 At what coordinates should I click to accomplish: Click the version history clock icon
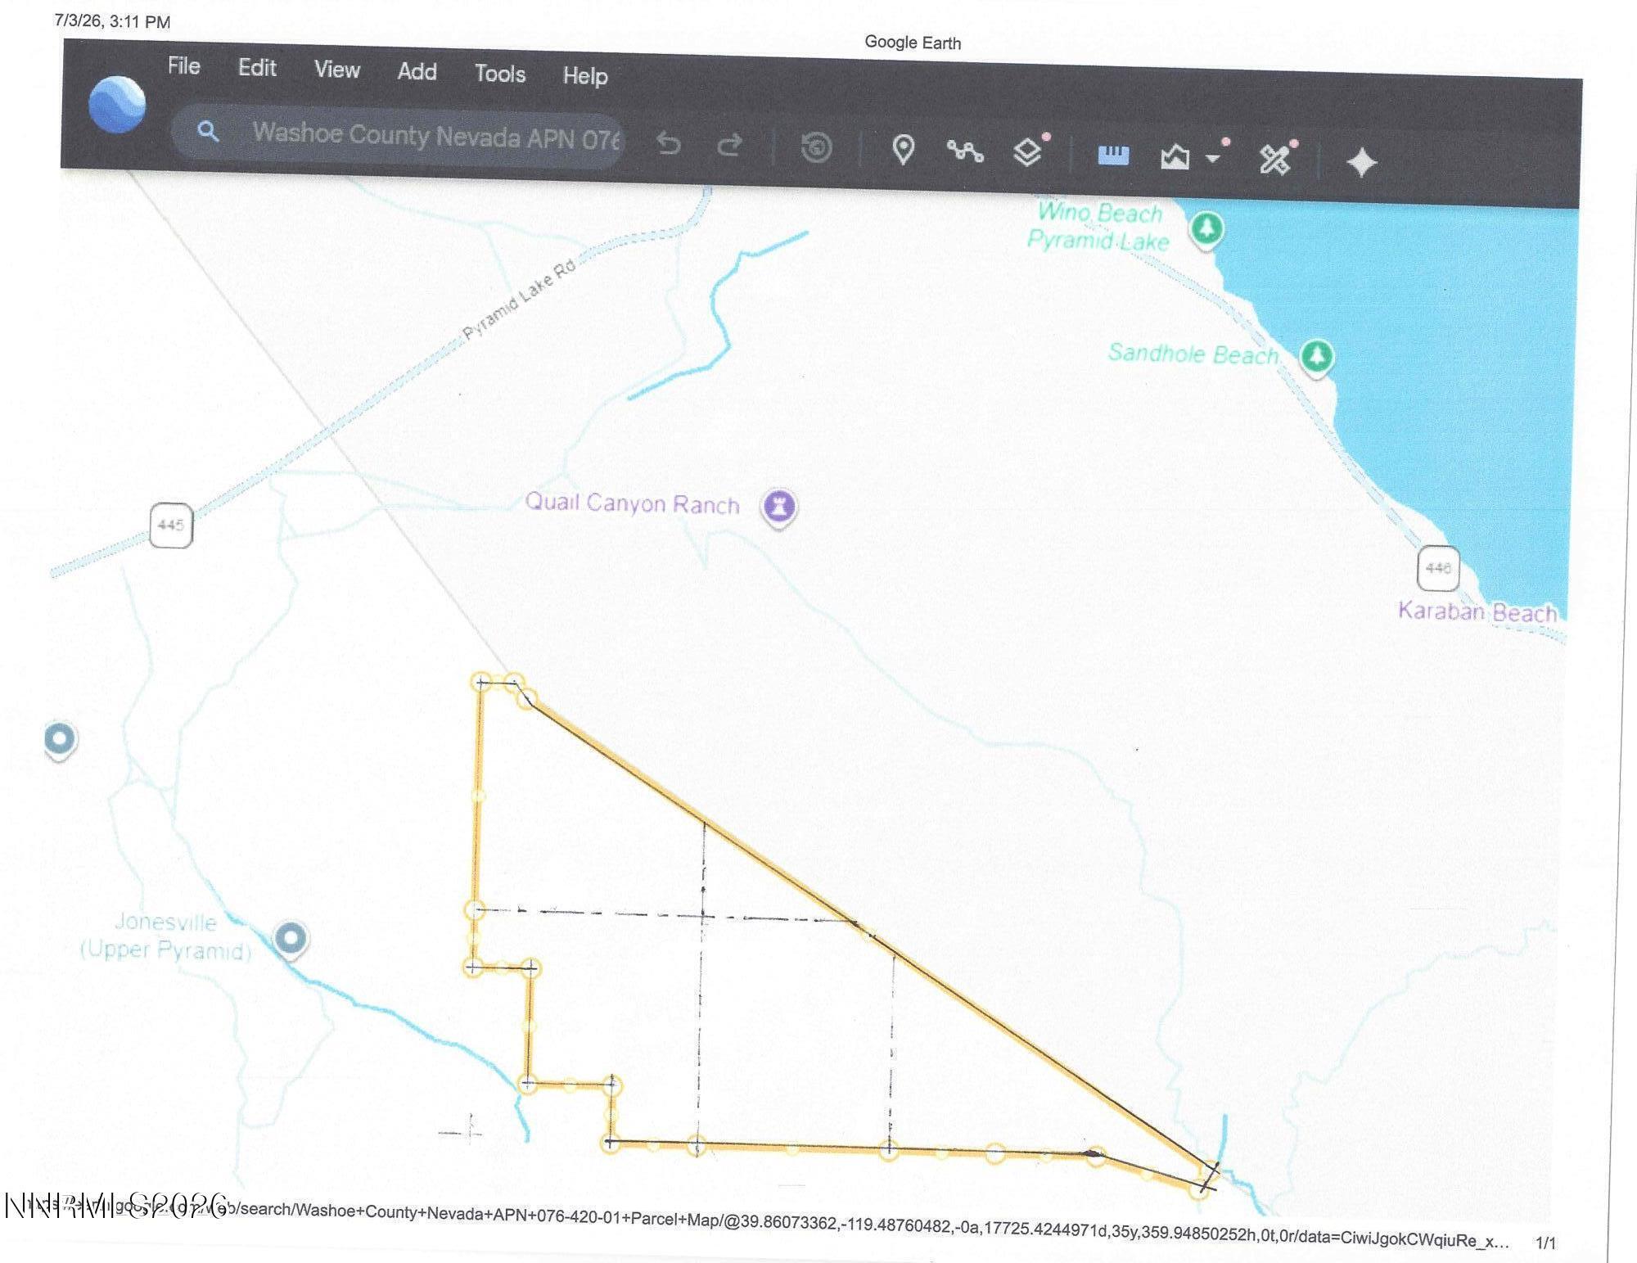pyautogui.click(x=816, y=147)
